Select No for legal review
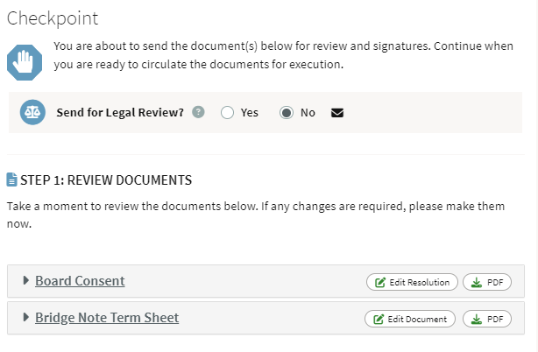The width and height of the screenshot is (538, 352). click(287, 112)
